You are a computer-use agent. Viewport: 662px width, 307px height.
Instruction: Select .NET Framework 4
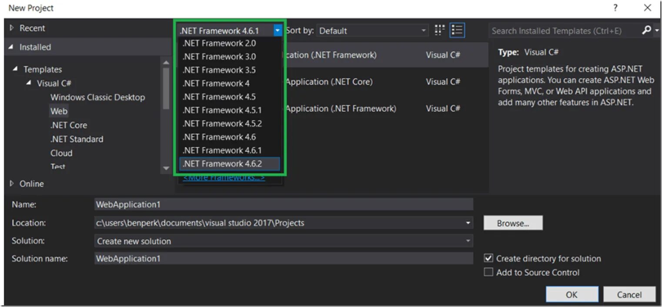(230, 83)
